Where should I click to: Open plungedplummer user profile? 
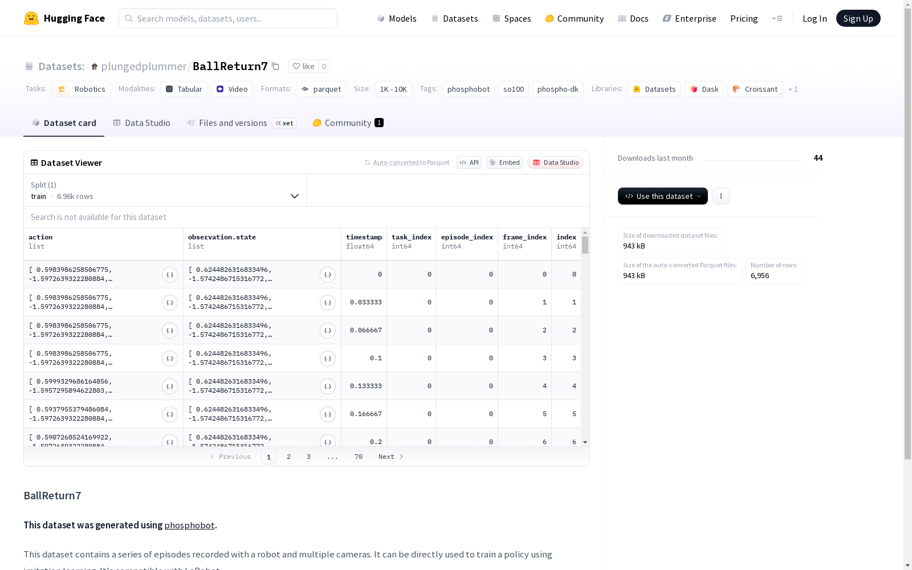144,66
